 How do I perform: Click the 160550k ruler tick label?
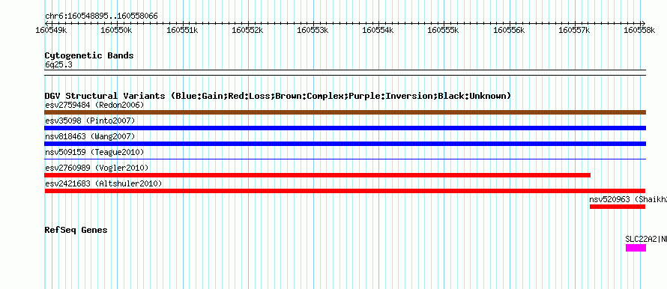(117, 31)
